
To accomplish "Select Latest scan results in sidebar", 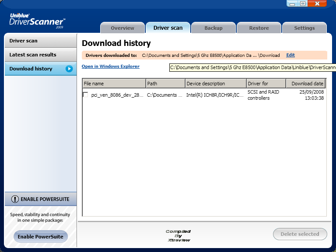I will coord(33,55).
